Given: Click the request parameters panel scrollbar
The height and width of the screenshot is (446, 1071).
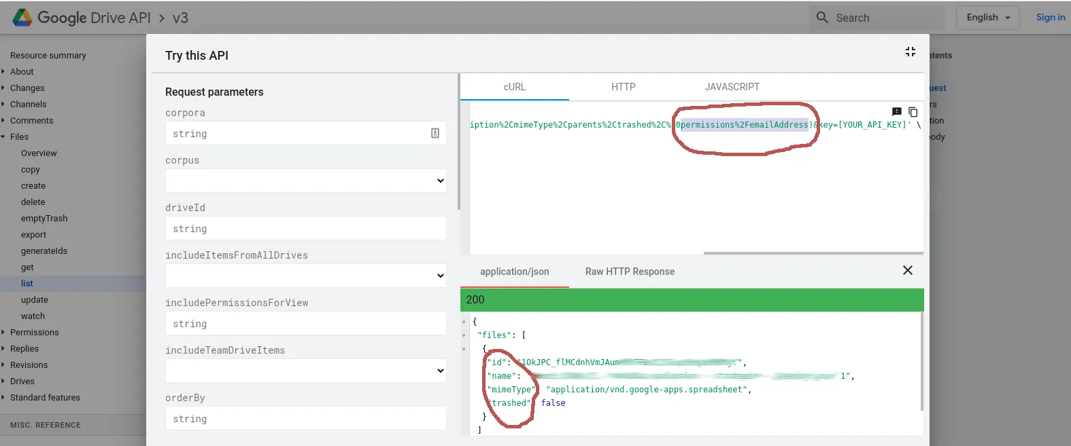Looking at the screenshot, I should (x=459, y=141).
